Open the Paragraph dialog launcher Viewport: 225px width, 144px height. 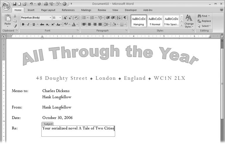point(127,31)
